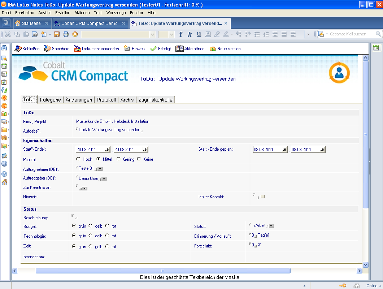This screenshot has width=383, height=289.
Task: Click the highlighter pen icon
Action: point(226,34)
